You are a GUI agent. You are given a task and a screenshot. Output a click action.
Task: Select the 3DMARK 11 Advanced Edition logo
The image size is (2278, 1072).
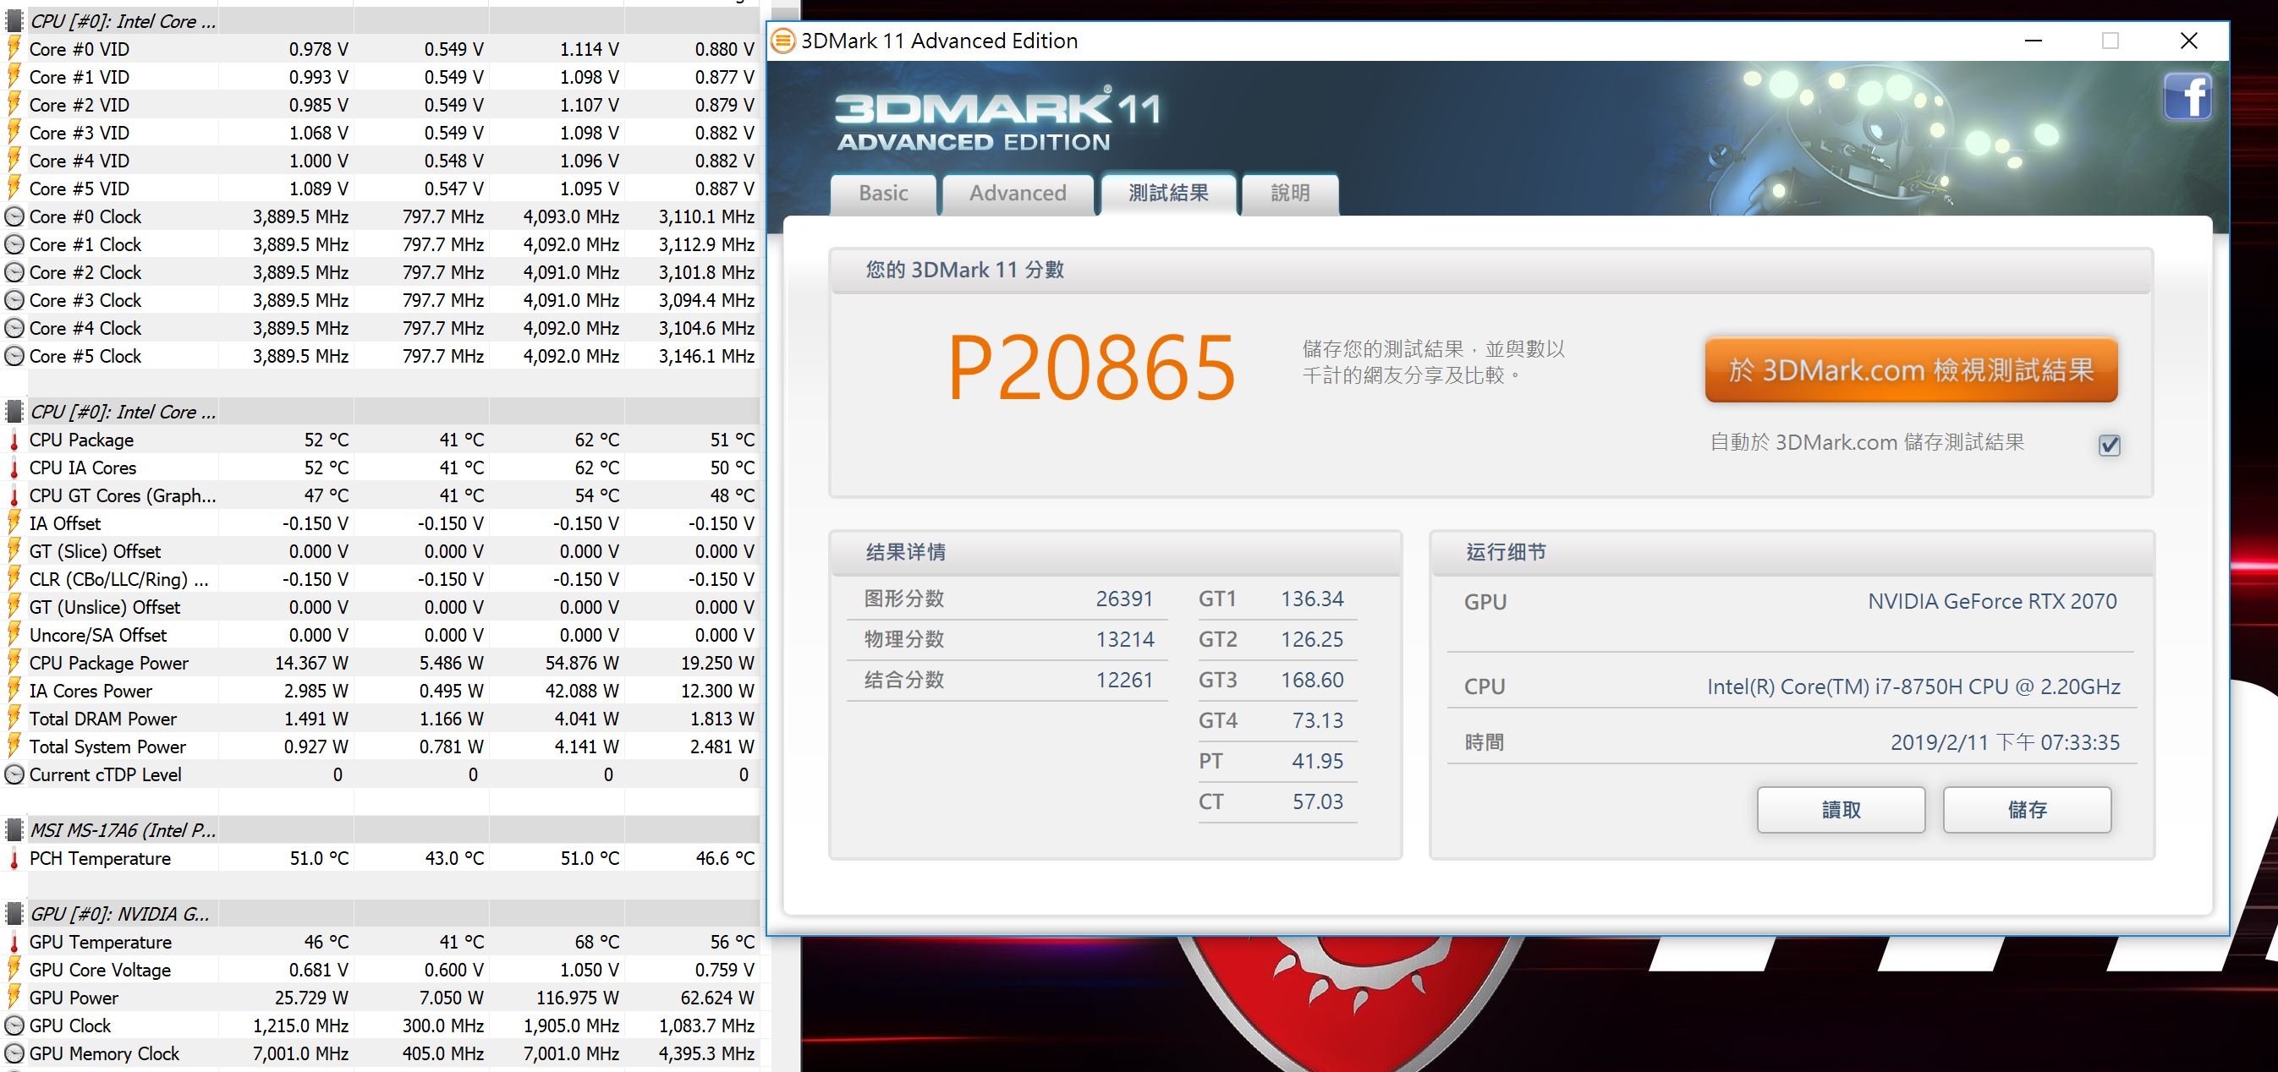point(996,119)
